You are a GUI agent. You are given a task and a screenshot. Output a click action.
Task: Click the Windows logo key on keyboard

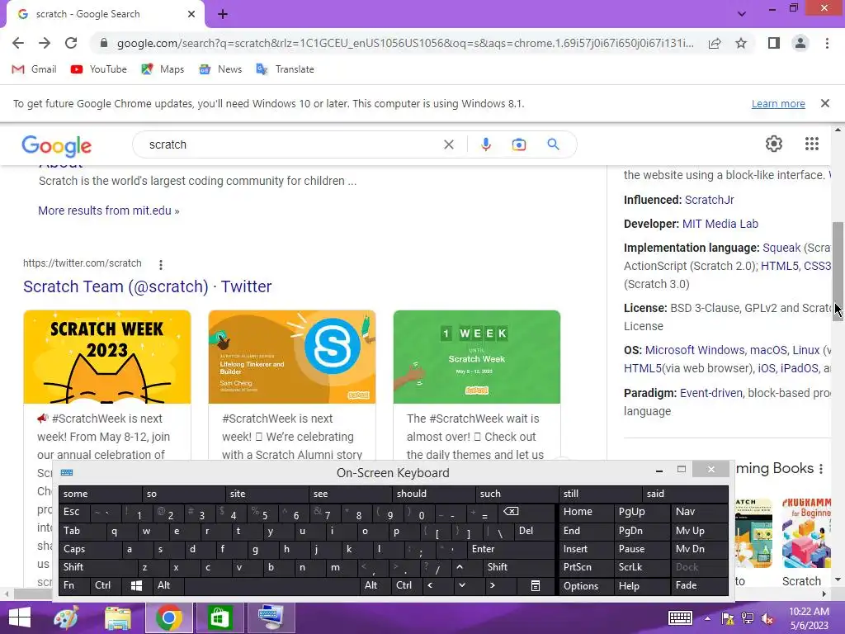(x=137, y=585)
